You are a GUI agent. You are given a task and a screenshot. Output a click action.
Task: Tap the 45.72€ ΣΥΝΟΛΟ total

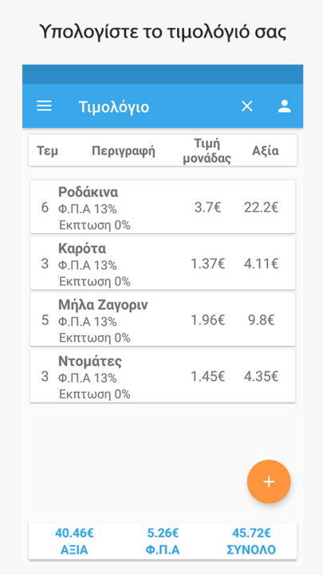tap(251, 541)
